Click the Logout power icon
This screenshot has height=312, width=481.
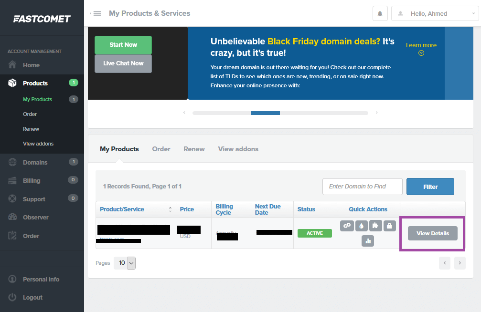12,297
